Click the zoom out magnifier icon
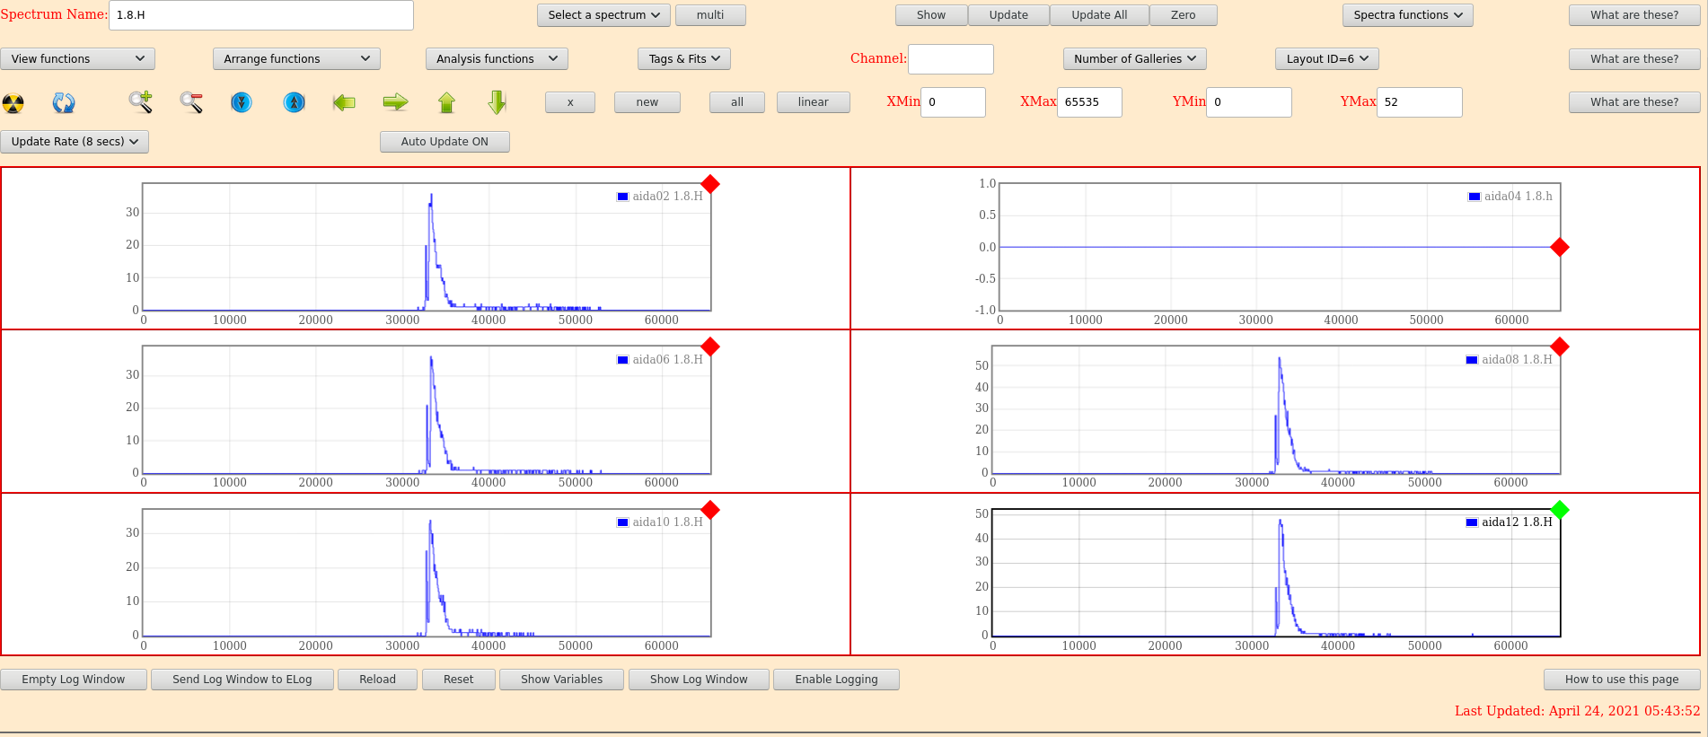The image size is (1708, 737). [191, 102]
